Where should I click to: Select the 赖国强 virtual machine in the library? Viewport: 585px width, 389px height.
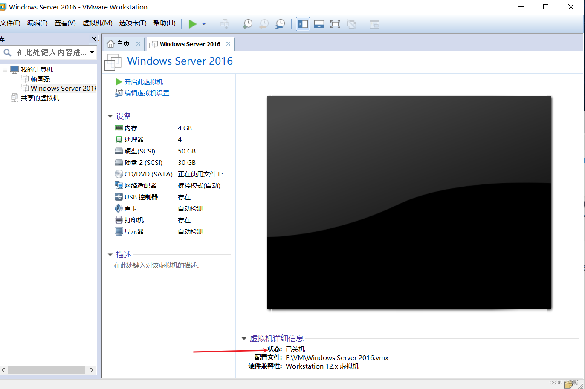pyautogui.click(x=39, y=79)
